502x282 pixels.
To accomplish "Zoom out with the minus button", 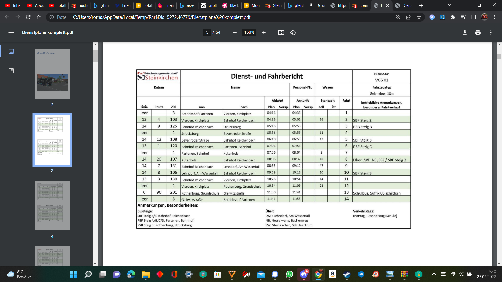I will (235, 32).
